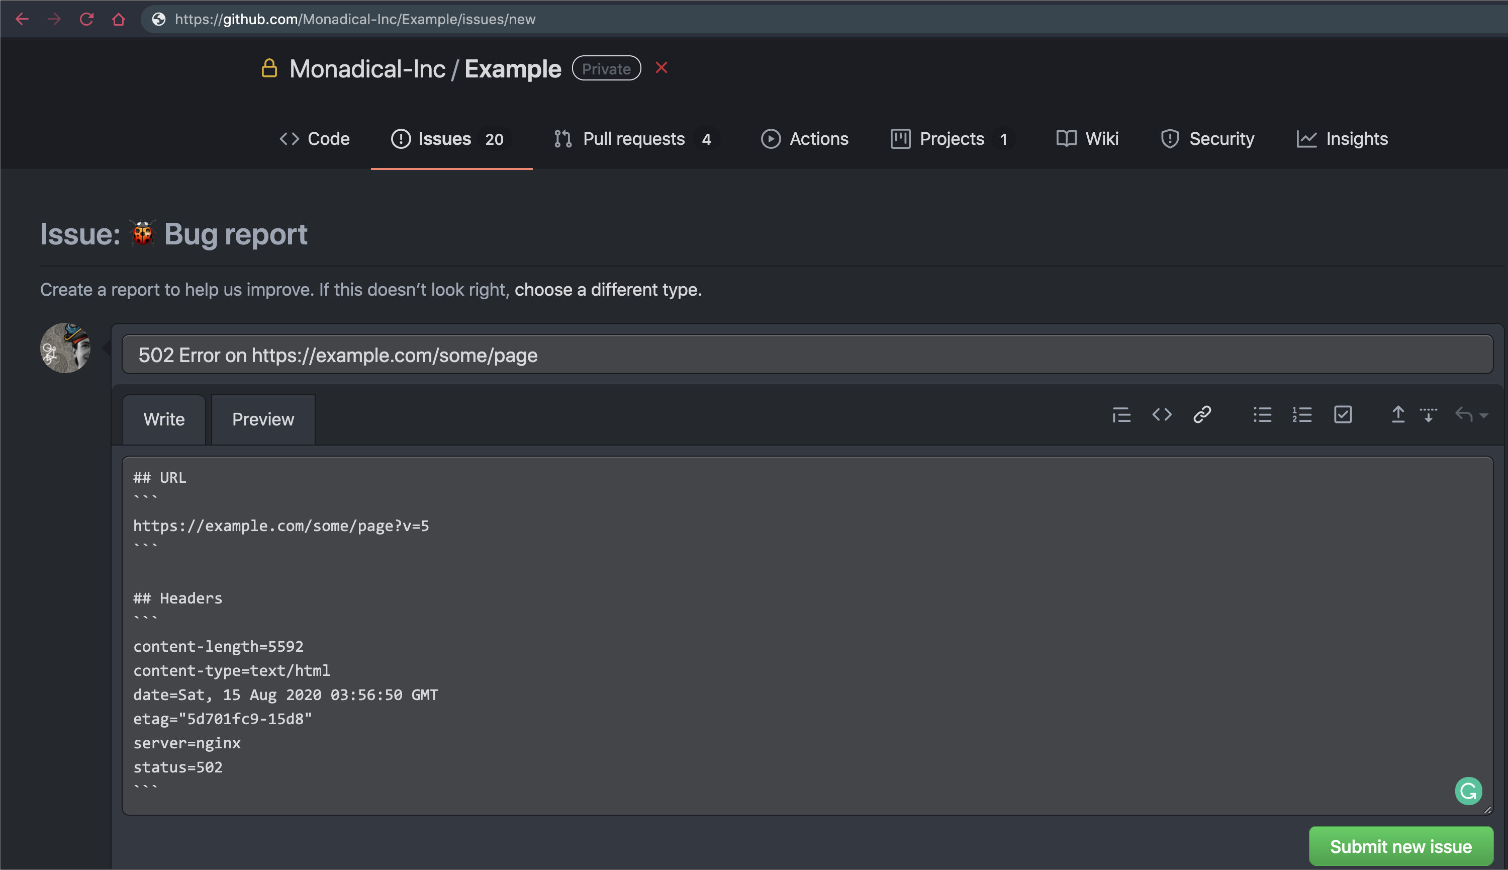The image size is (1508, 870).
Task: Submit new issue
Action: (x=1400, y=846)
